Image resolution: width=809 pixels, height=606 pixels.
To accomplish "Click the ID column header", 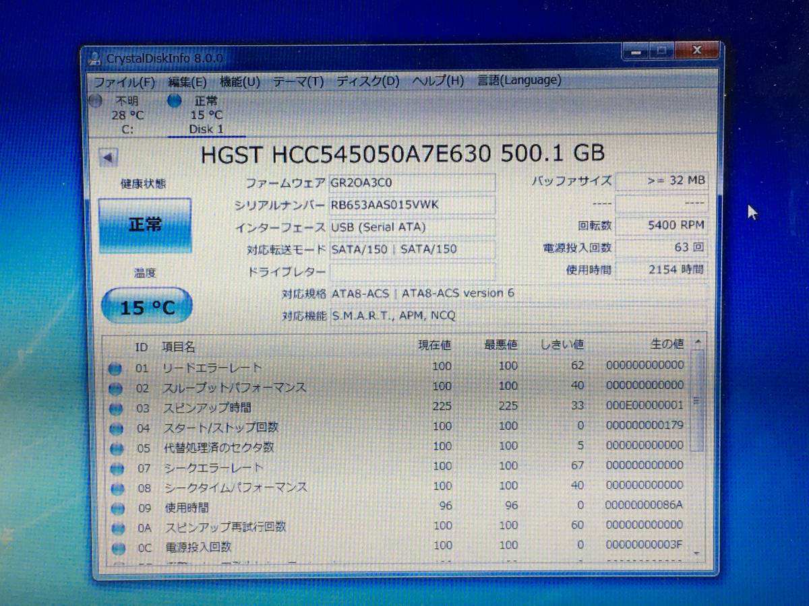I will point(141,347).
